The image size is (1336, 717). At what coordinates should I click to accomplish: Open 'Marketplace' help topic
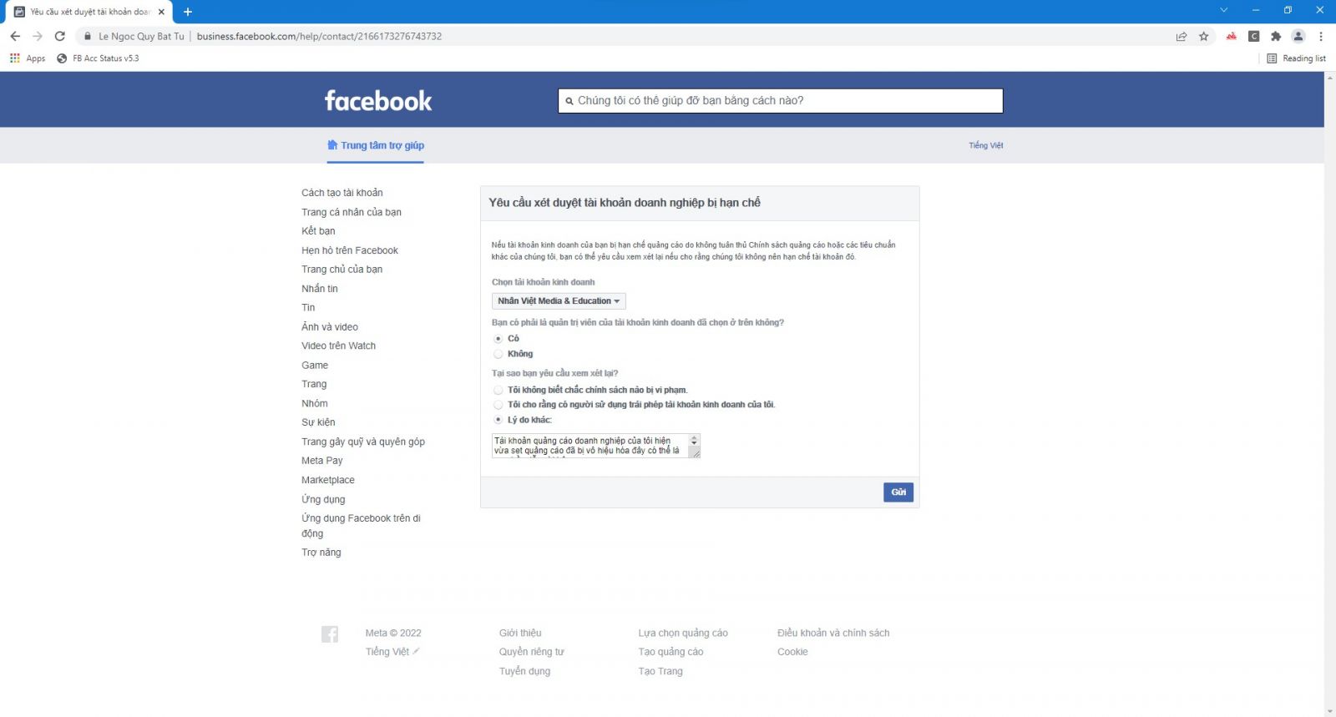coord(328,480)
